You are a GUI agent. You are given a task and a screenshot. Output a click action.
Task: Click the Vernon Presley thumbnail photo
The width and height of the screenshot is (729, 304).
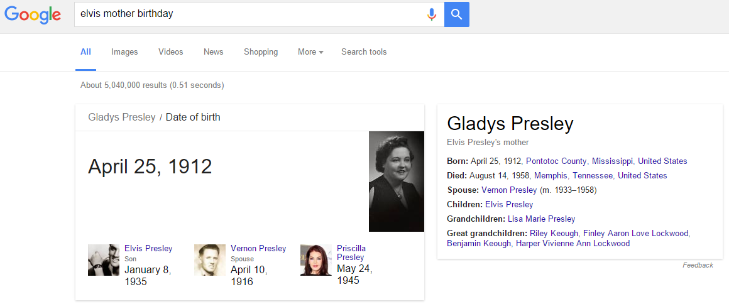[210, 260]
